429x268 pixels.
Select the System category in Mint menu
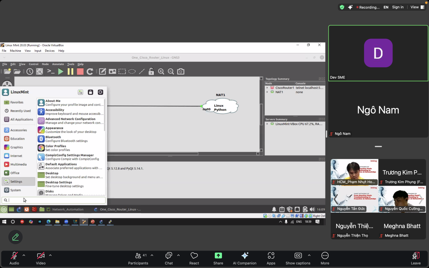(18, 190)
